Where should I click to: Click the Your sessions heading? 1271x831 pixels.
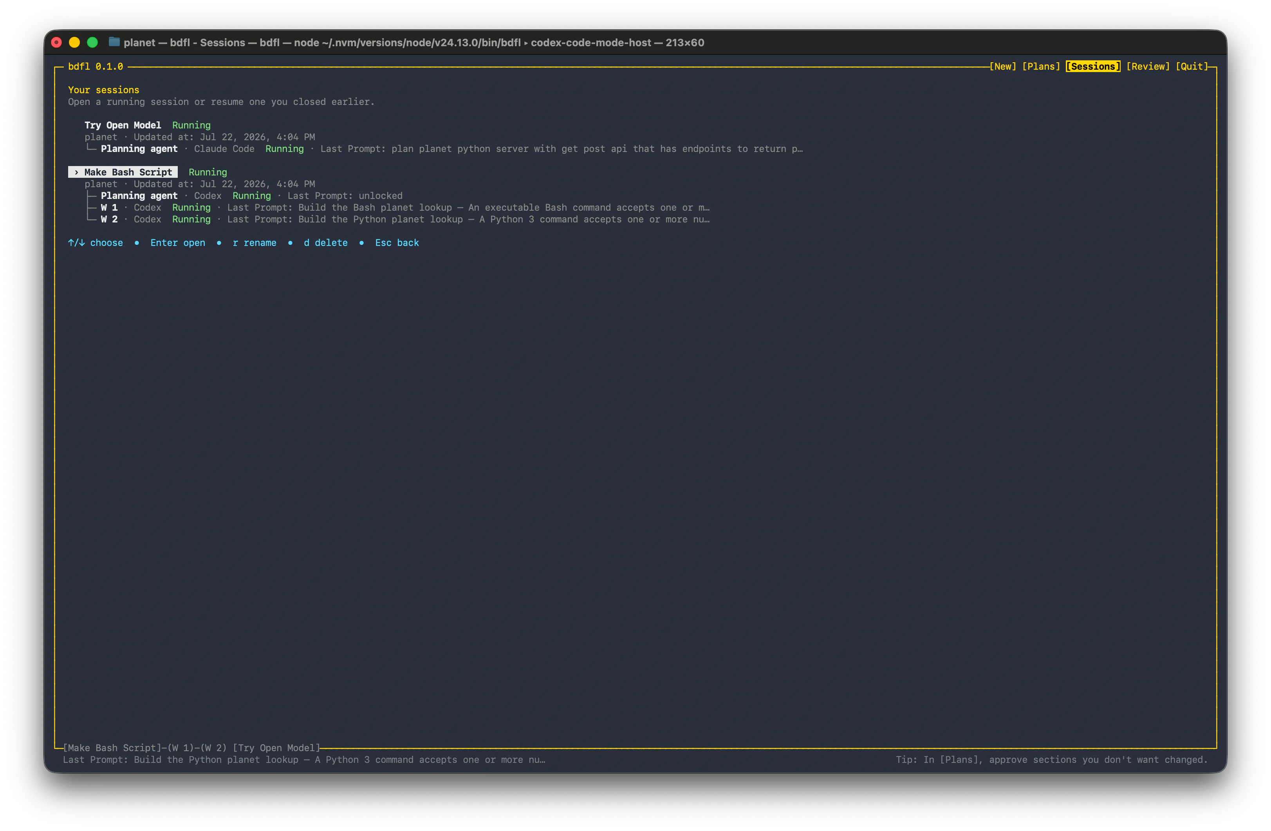tap(104, 90)
